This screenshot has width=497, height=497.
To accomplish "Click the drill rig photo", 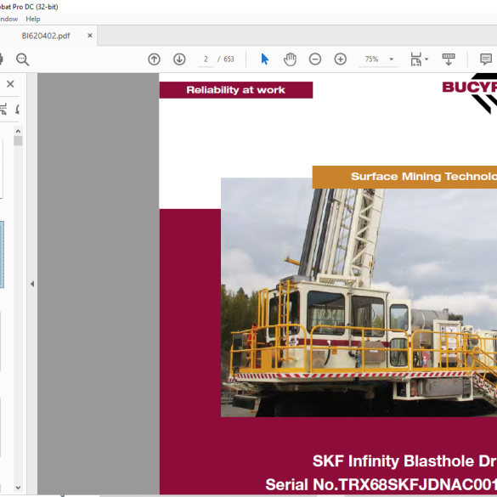I will (x=359, y=297).
